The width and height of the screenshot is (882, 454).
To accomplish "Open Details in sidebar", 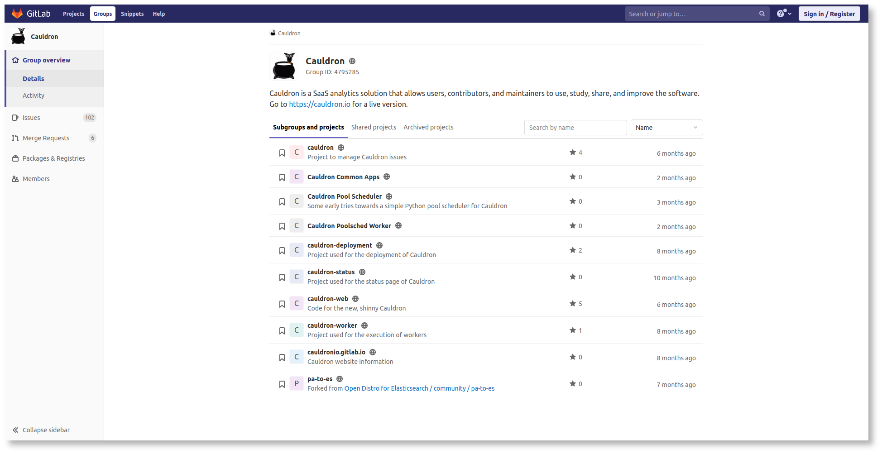I will tap(34, 79).
